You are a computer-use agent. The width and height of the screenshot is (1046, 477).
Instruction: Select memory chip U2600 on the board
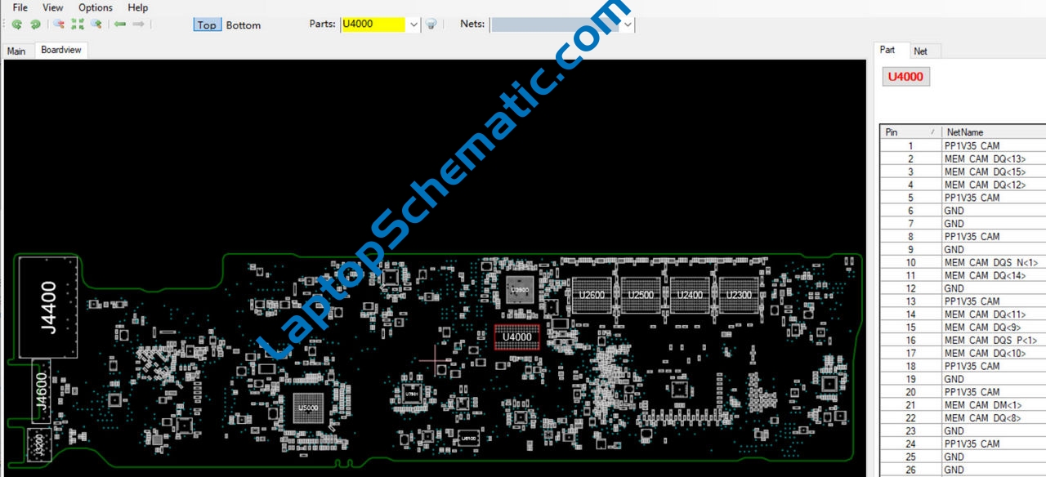(x=591, y=294)
